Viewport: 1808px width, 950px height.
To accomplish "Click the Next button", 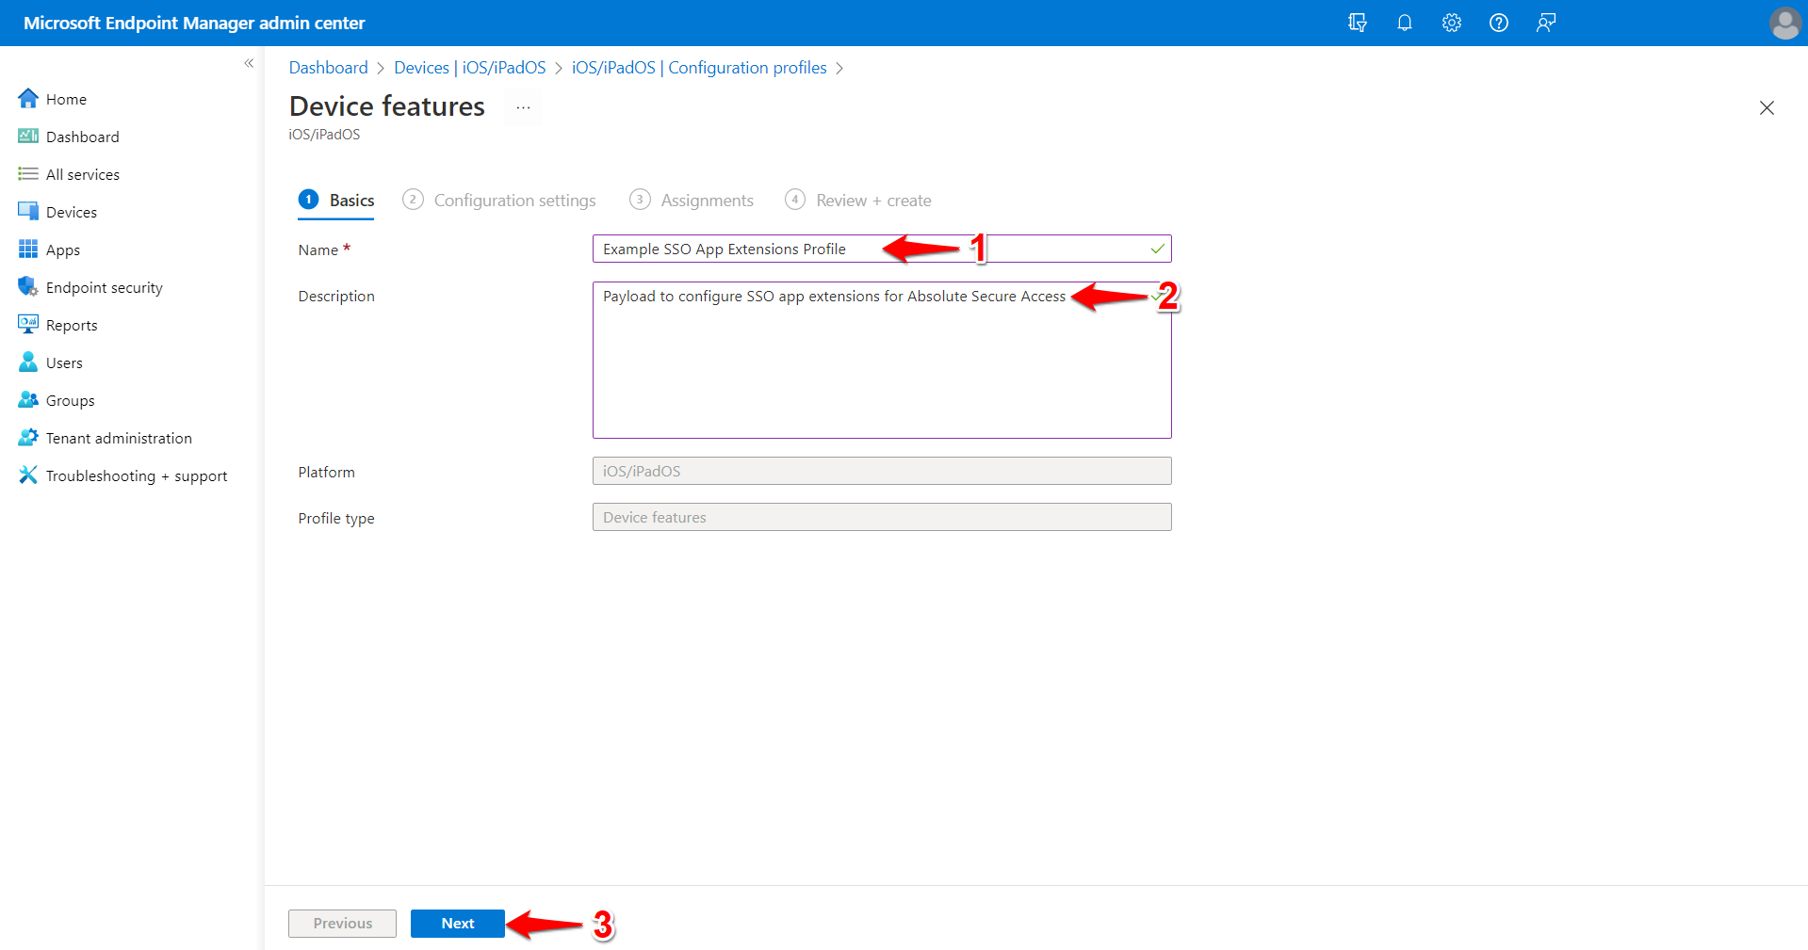I will (458, 924).
